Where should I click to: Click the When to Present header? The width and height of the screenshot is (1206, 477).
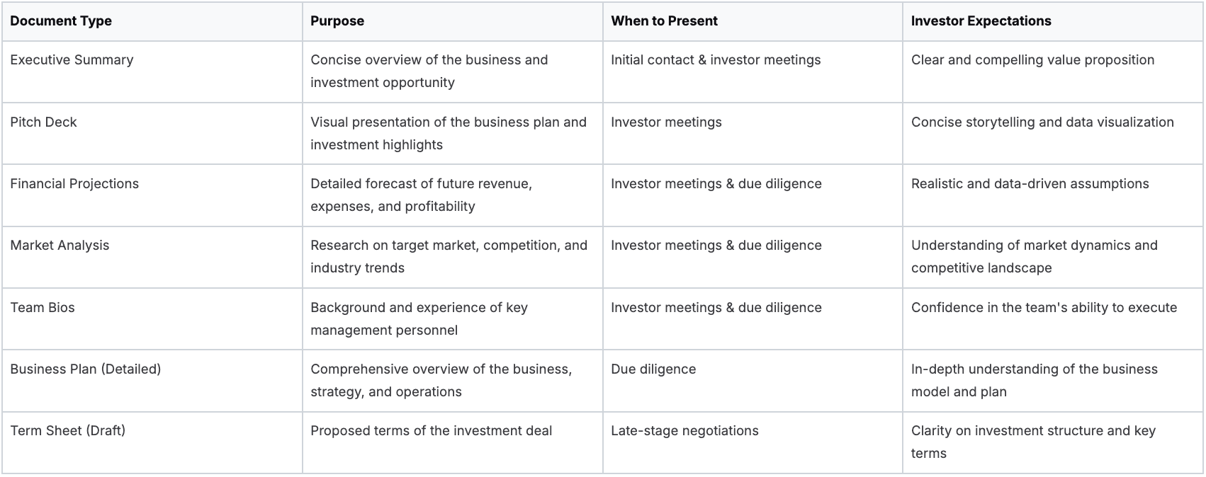(664, 21)
